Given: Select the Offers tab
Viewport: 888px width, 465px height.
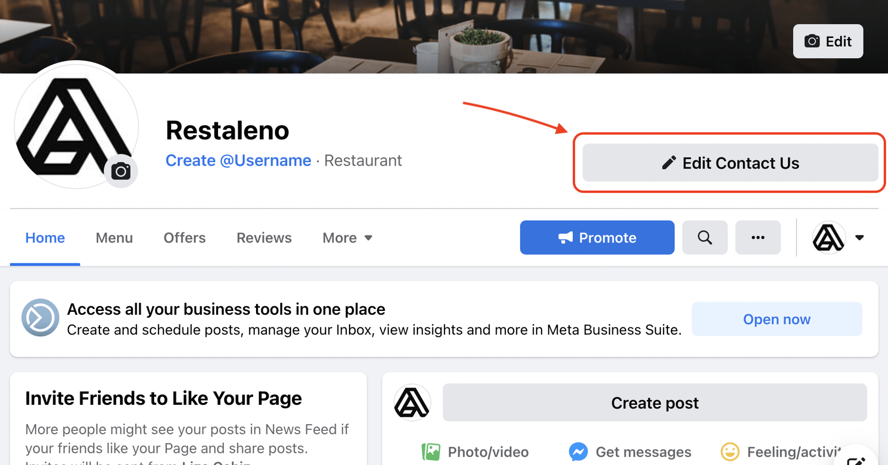Looking at the screenshot, I should click(x=184, y=237).
